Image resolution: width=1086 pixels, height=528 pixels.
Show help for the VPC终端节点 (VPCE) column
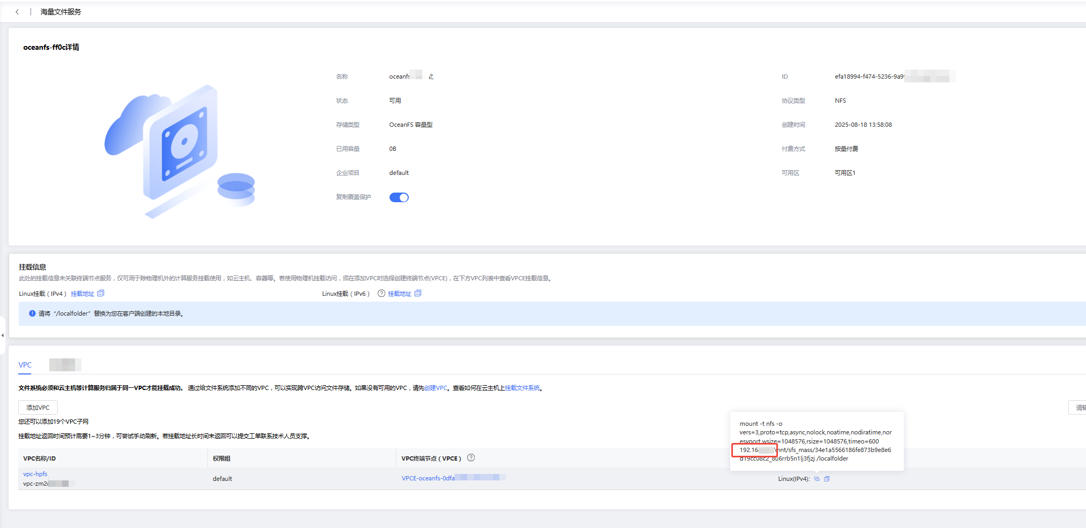(471, 458)
